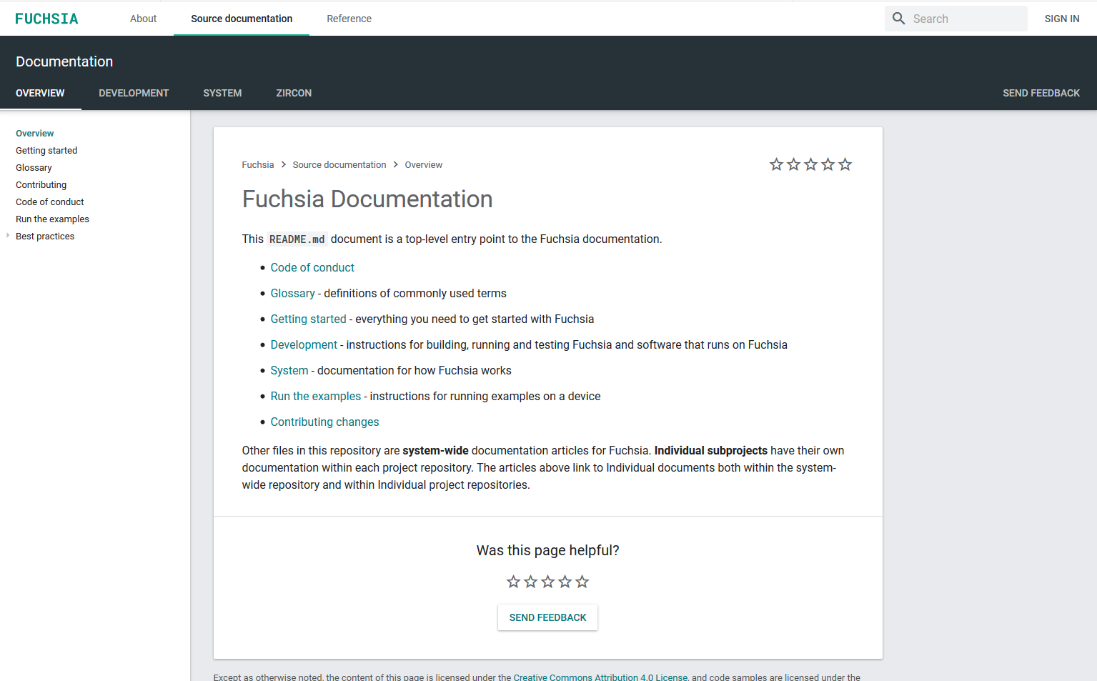Switch to the DEVELOPMENT section tab
This screenshot has width=1097, height=681.
134,93
